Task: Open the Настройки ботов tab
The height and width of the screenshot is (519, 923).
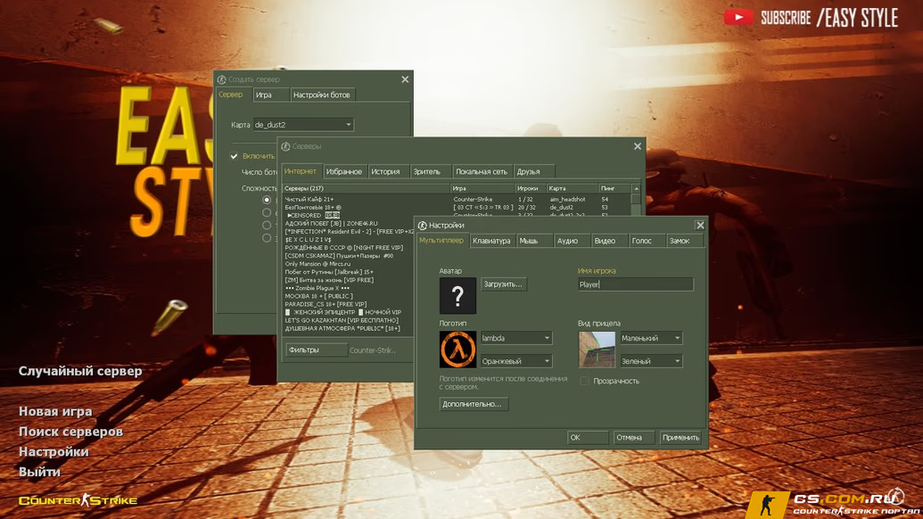Action: pyautogui.click(x=323, y=95)
